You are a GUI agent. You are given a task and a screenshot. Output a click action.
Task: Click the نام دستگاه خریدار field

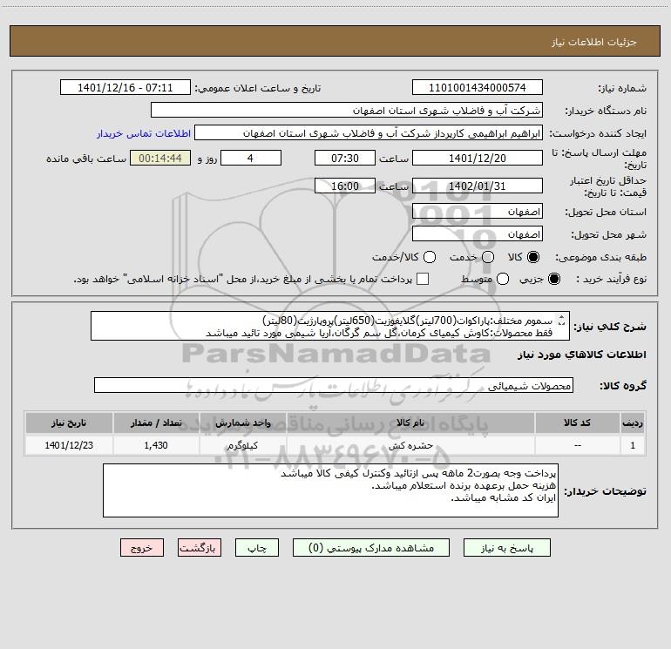(x=347, y=110)
